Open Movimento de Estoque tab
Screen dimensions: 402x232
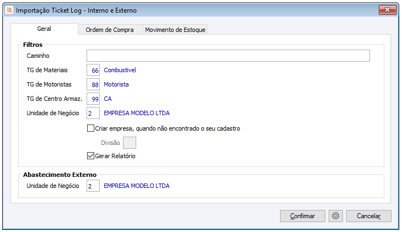pyautogui.click(x=175, y=30)
